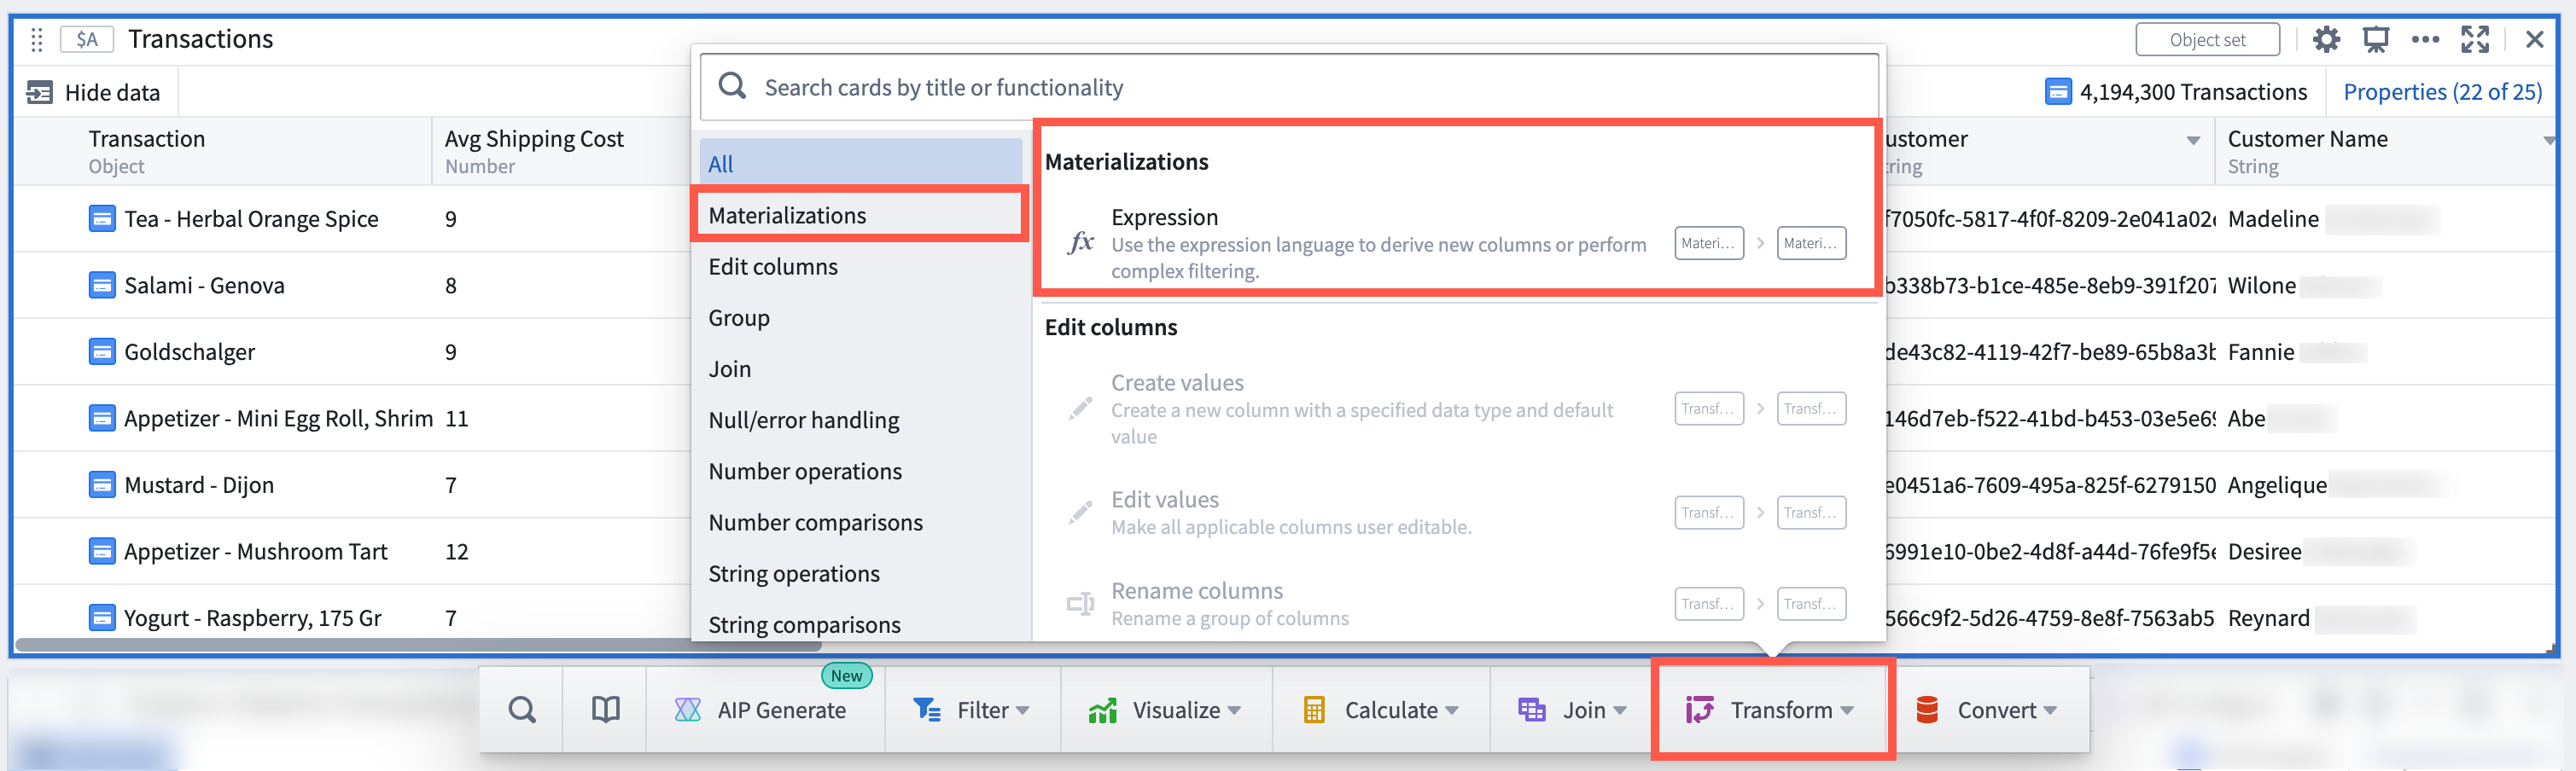Click the Transform icon
The height and width of the screenshot is (771, 2576).
point(1699,710)
